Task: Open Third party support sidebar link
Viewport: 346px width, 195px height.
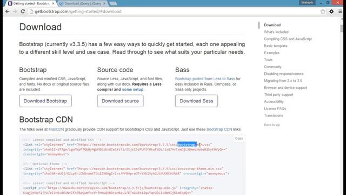Action: 278,95
